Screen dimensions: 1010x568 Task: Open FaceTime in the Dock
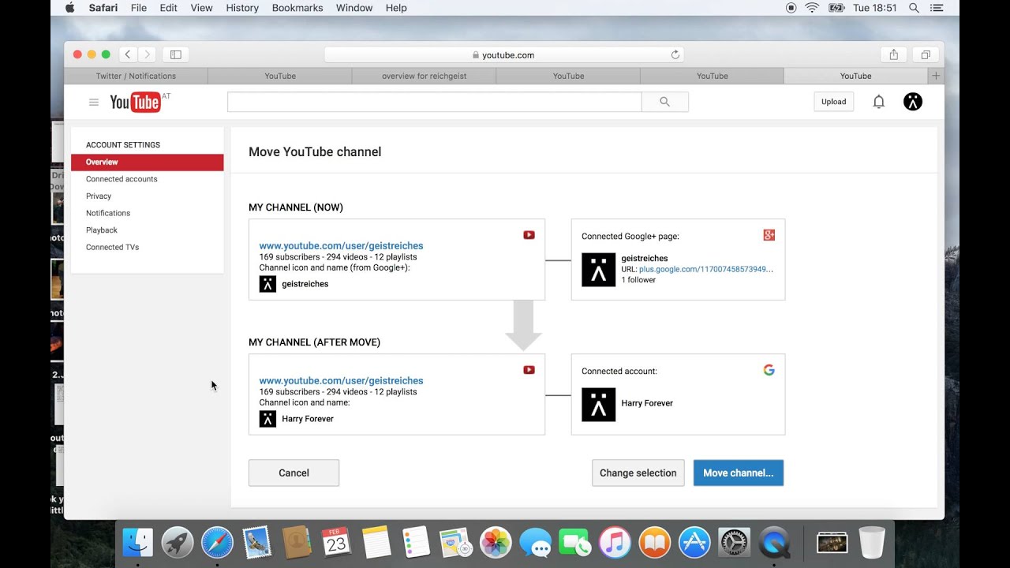point(575,543)
